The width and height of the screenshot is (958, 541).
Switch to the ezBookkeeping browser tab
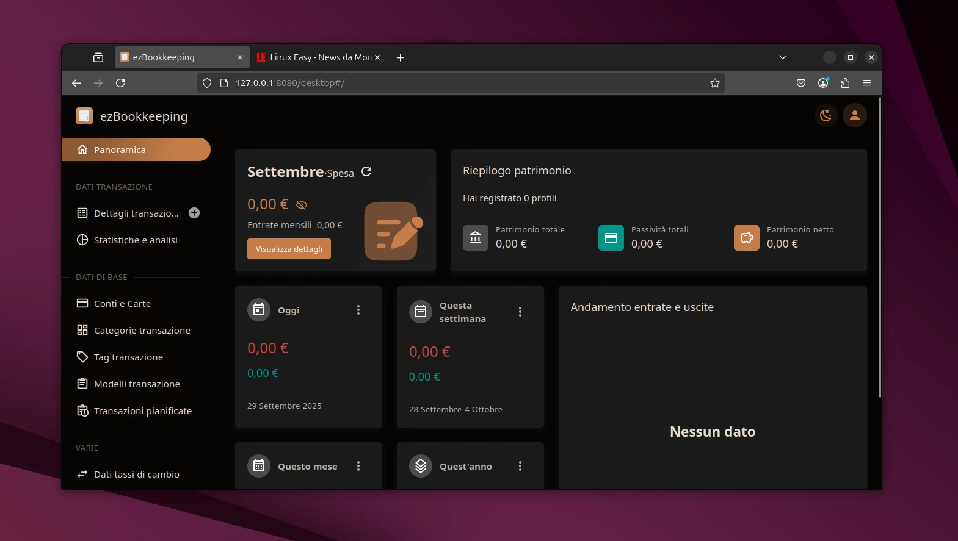point(181,57)
